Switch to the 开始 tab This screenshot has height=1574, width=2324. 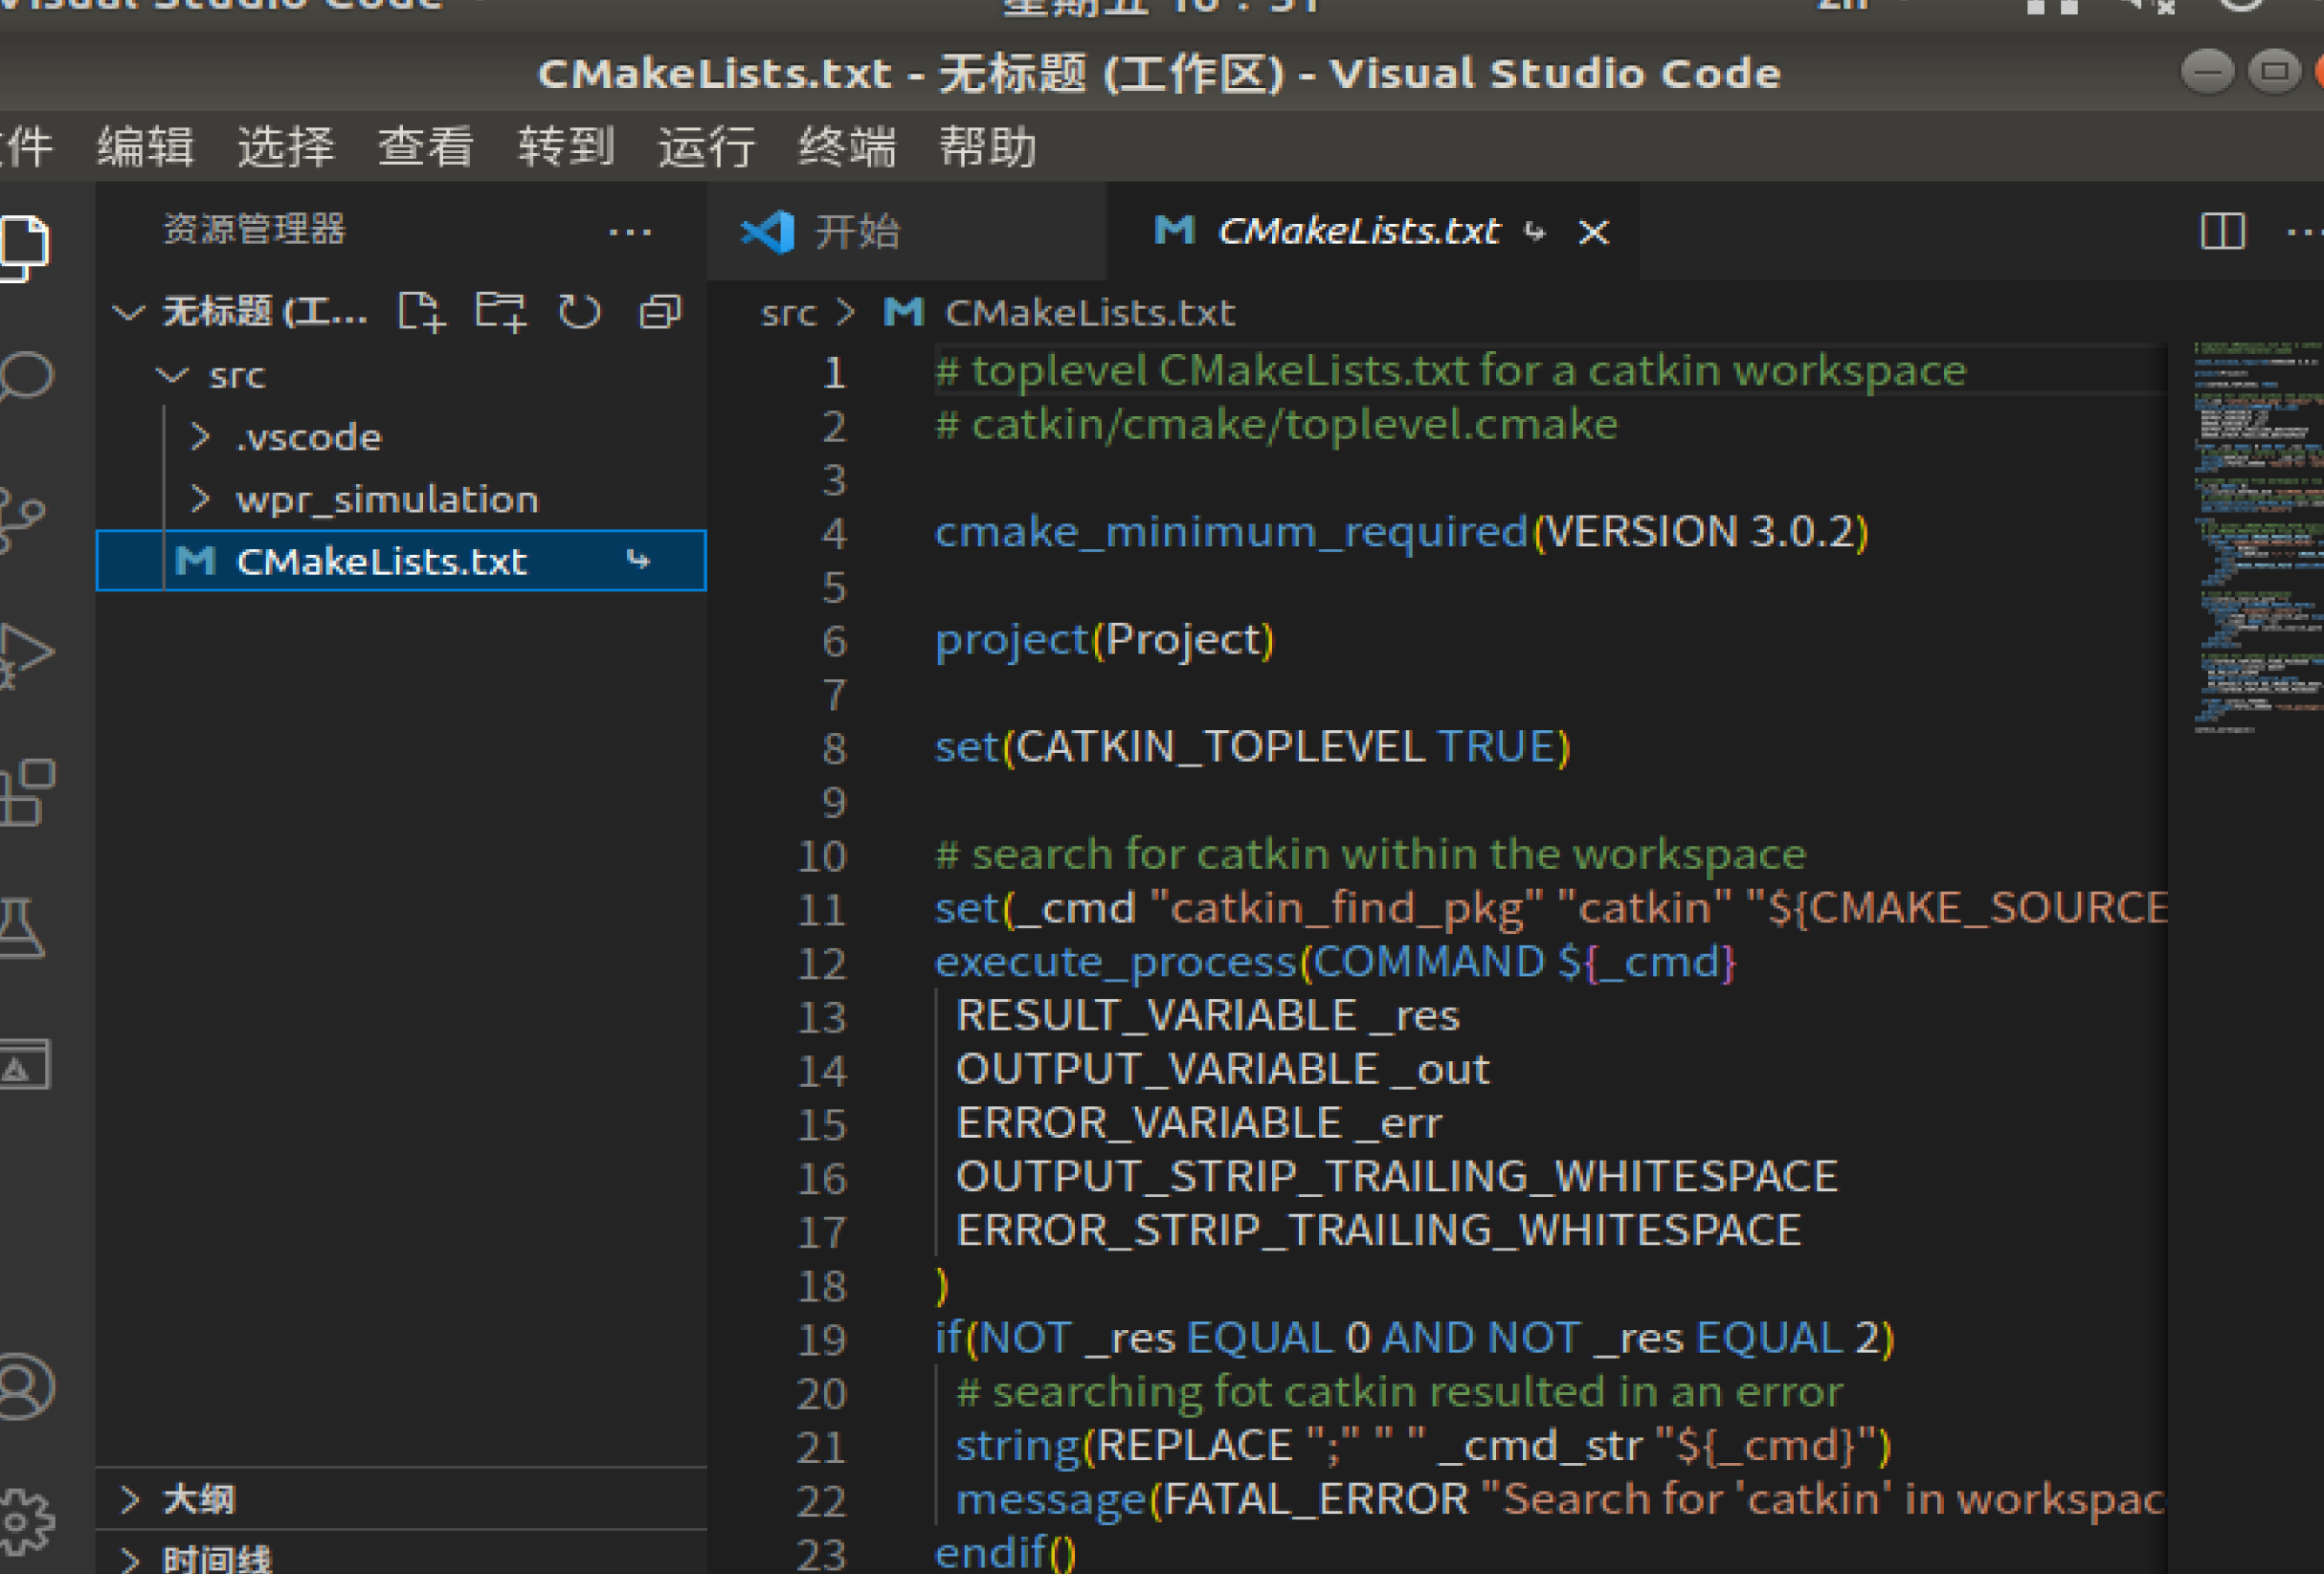(906, 232)
